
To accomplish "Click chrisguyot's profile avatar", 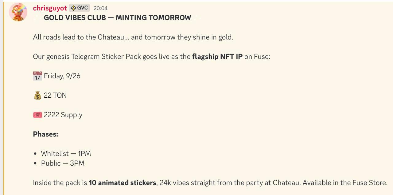I will coord(18,12).
